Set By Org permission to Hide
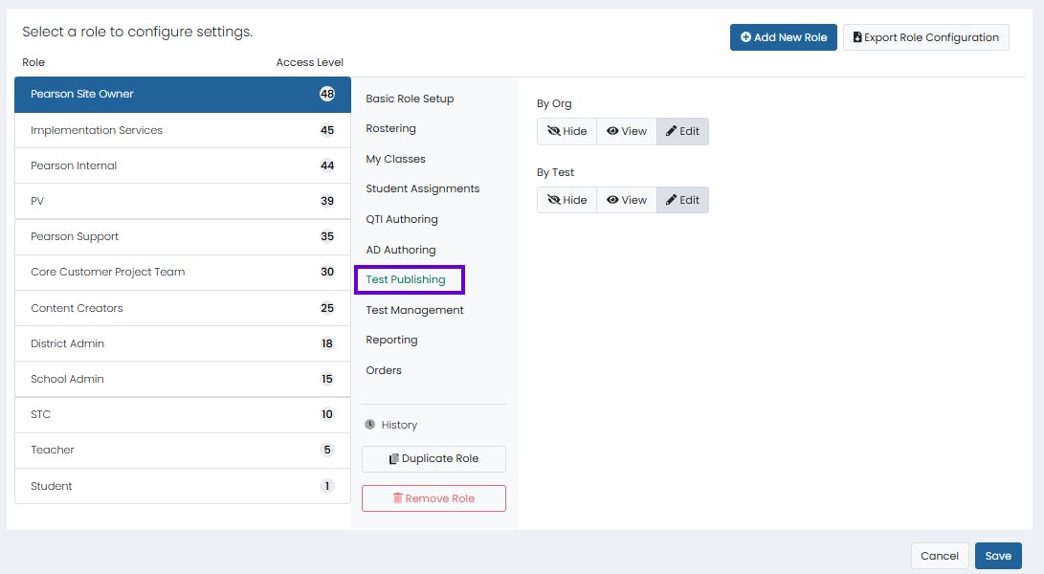Image resolution: width=1044 pixels, height=574 pixels. (x=567, y=131)
